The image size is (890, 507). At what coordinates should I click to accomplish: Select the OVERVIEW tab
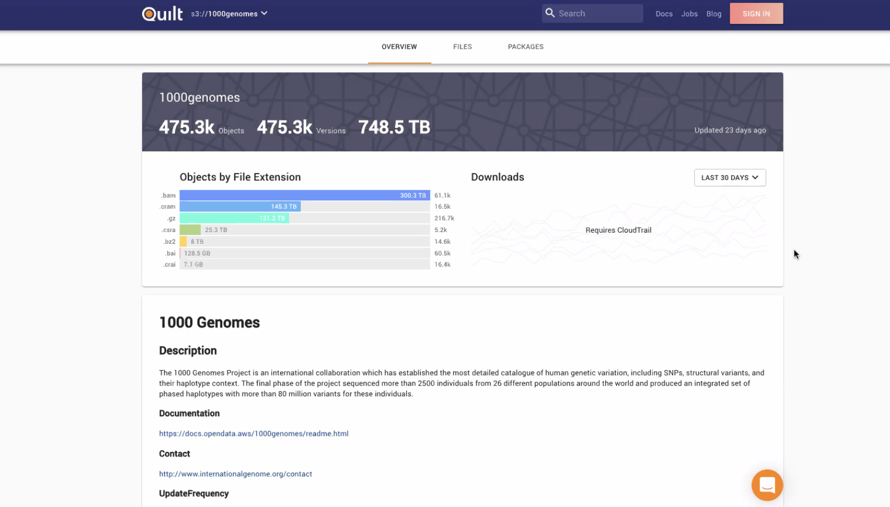point(399,47)
